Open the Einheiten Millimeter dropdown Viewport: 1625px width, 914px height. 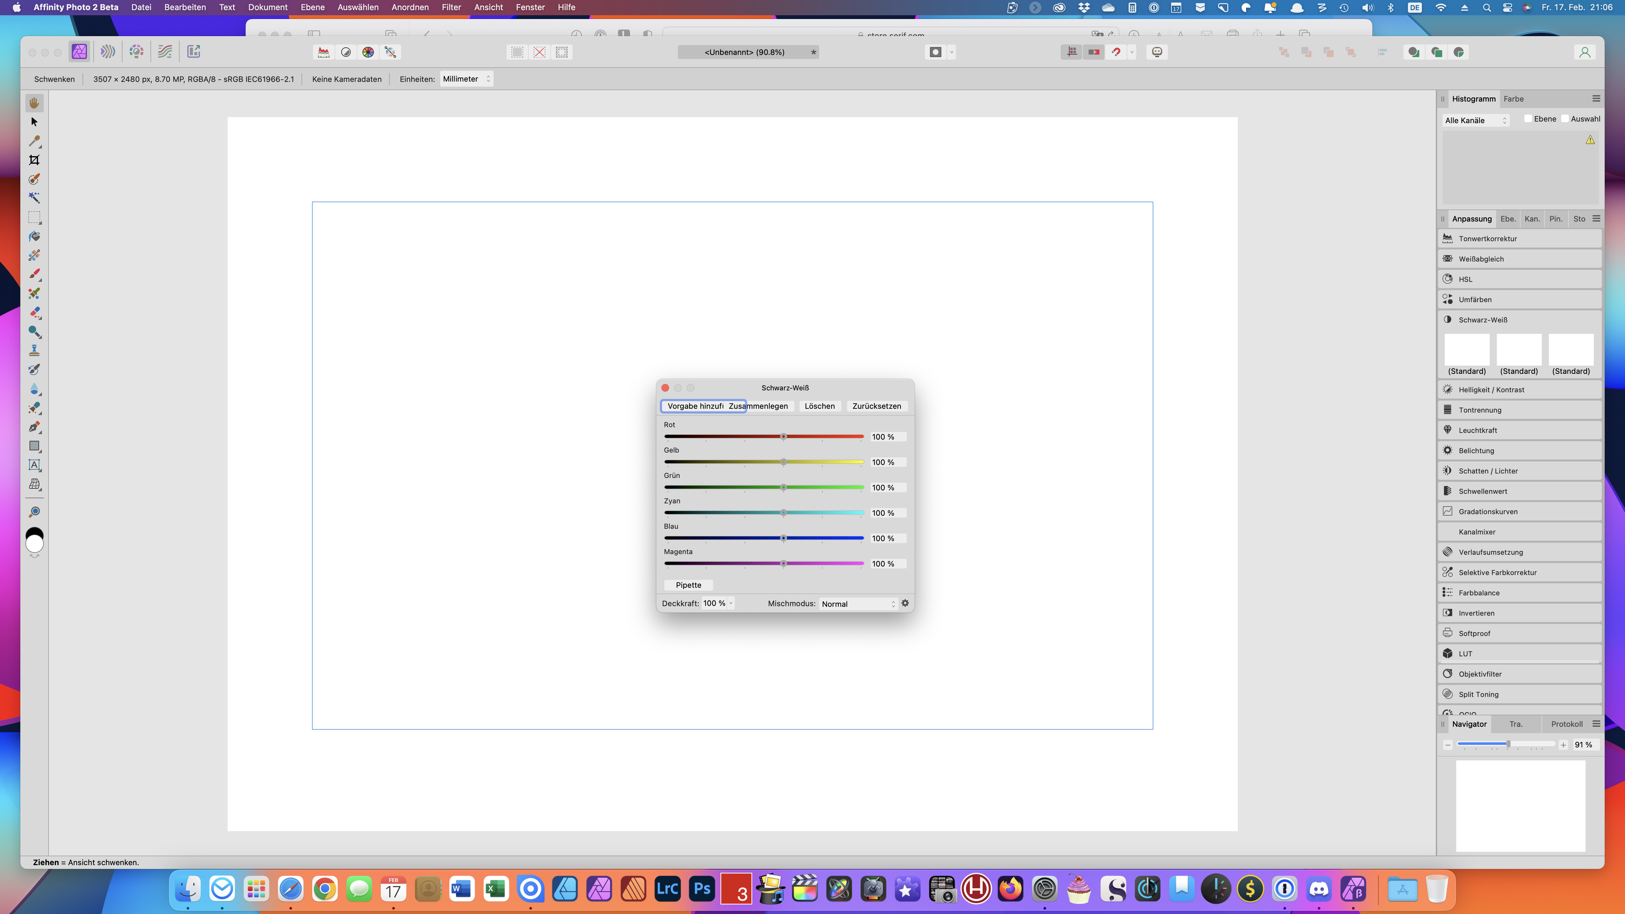466,79
